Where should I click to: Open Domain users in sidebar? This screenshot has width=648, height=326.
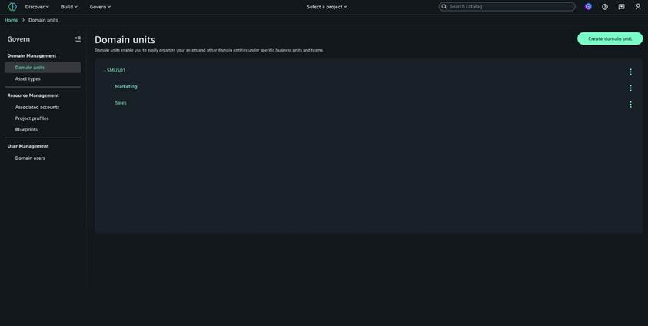point(30,158)
